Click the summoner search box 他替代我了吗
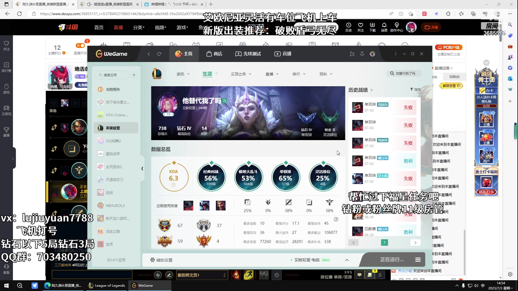 click(x=404, y=73)
